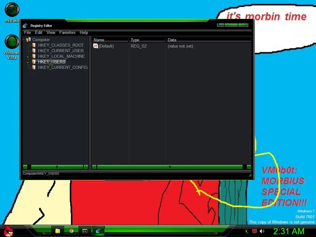Select HKEY_USERS key
This screenshot has height=237, width=316.
[52, 62]
